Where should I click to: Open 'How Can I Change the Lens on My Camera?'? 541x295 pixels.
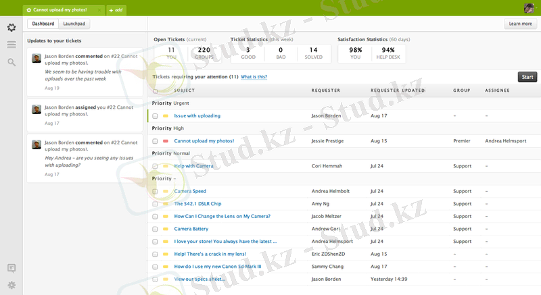coord(222,217)
